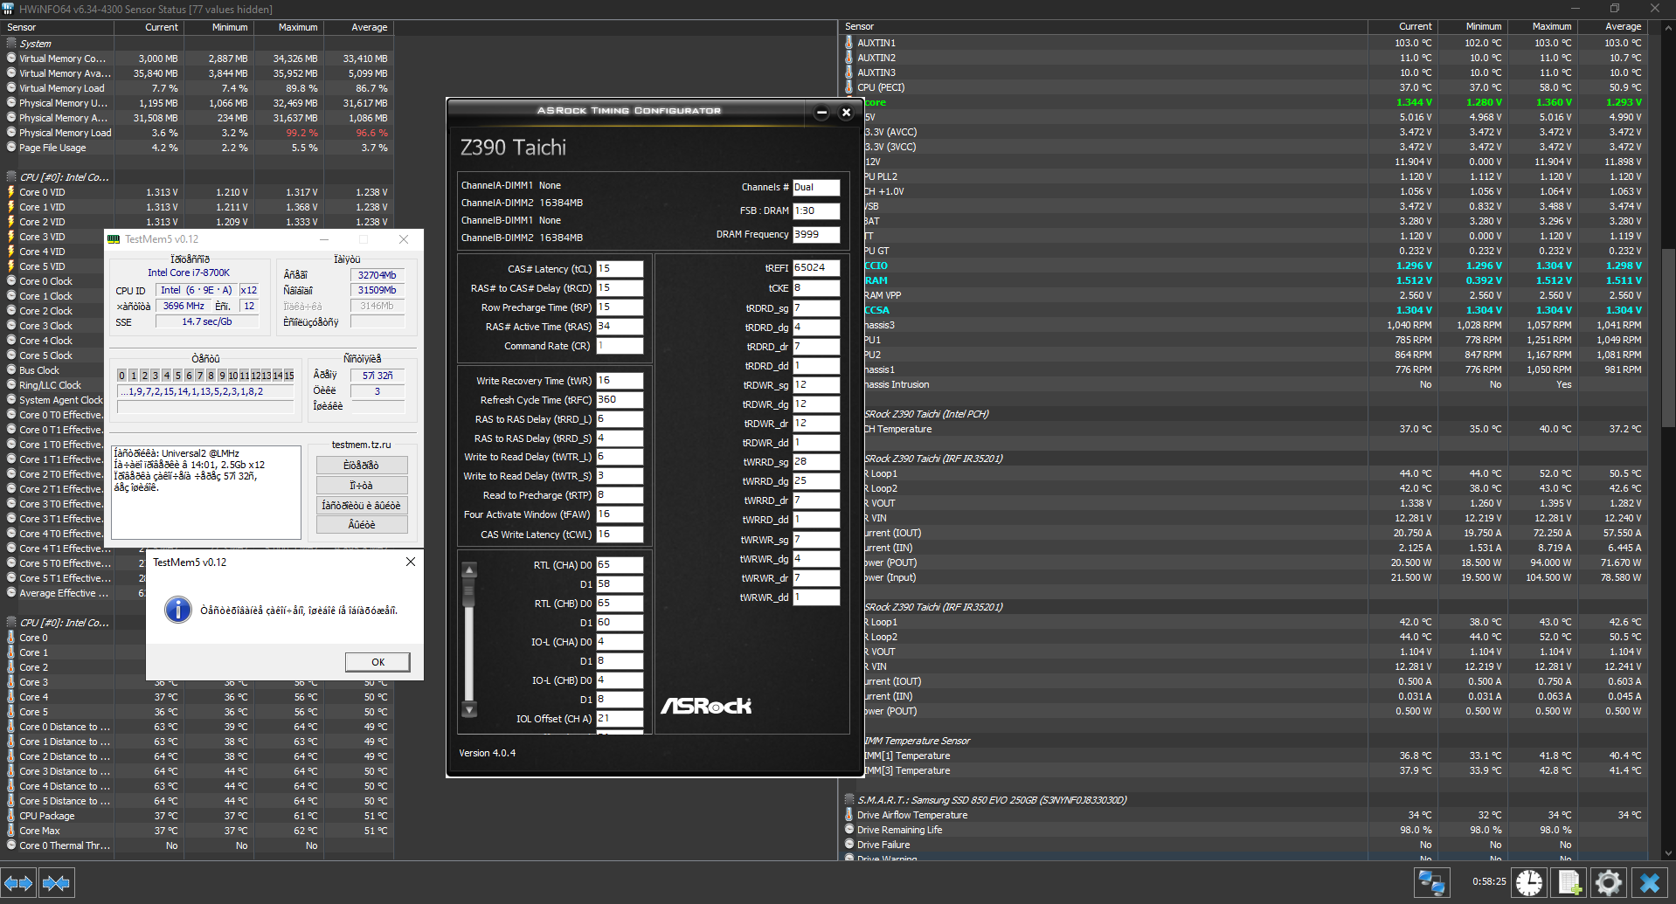This screenshot has width=1676, height=904.
Task: Select the thermometer icon beside AUXTIN3
Action: [x=848, y=72]
